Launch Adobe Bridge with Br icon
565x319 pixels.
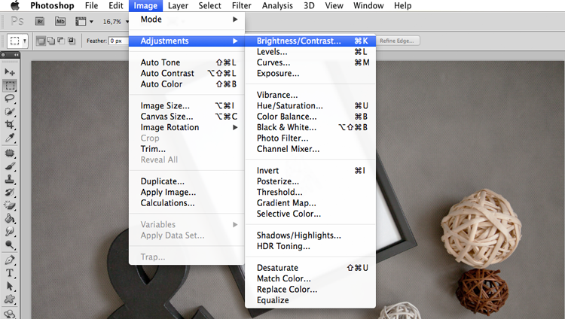pos(40,22)
